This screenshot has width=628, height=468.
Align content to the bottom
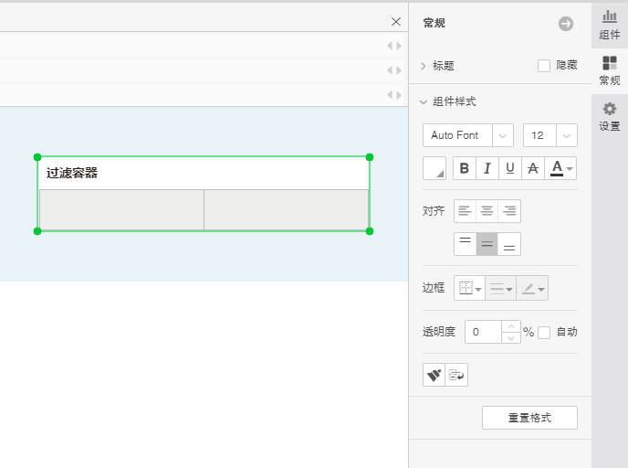[x=509, y=244]
